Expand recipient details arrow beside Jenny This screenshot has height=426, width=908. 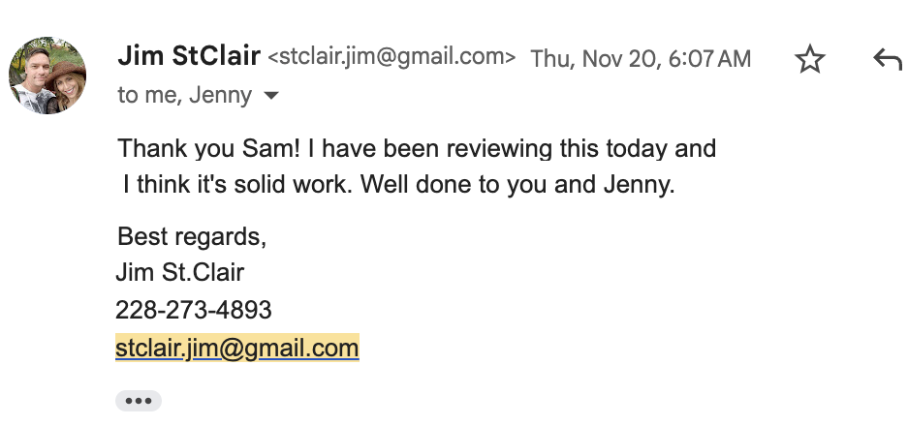(271, 96)
